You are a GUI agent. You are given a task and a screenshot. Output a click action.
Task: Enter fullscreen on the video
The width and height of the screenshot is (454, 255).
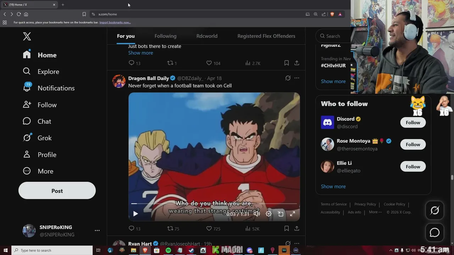click(x=293, y=214)
